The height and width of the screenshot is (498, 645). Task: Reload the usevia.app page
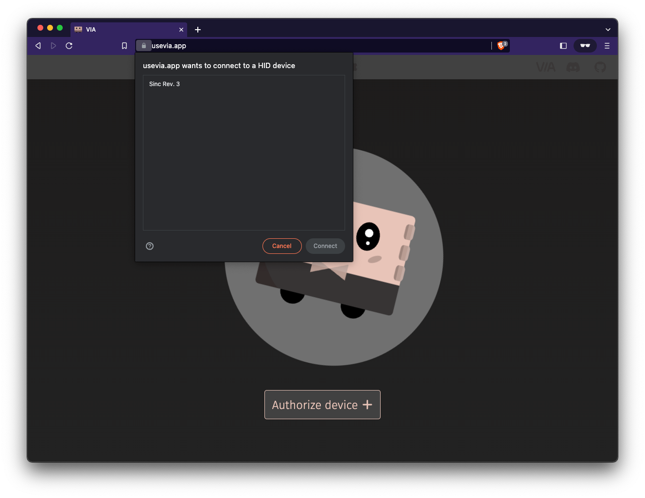pyautogui.click(x=69, y=46)
